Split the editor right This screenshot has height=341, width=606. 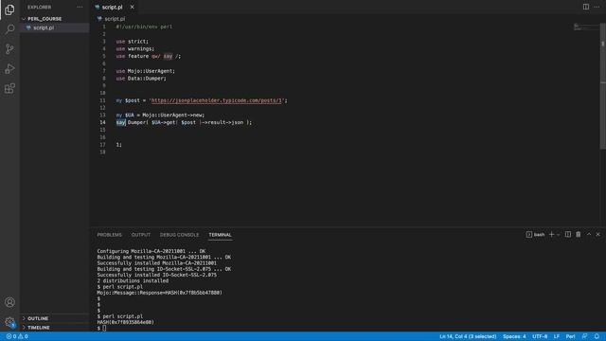click(x=586, y=7)
